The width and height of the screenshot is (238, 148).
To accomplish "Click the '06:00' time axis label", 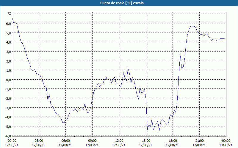I will (65, 141).
